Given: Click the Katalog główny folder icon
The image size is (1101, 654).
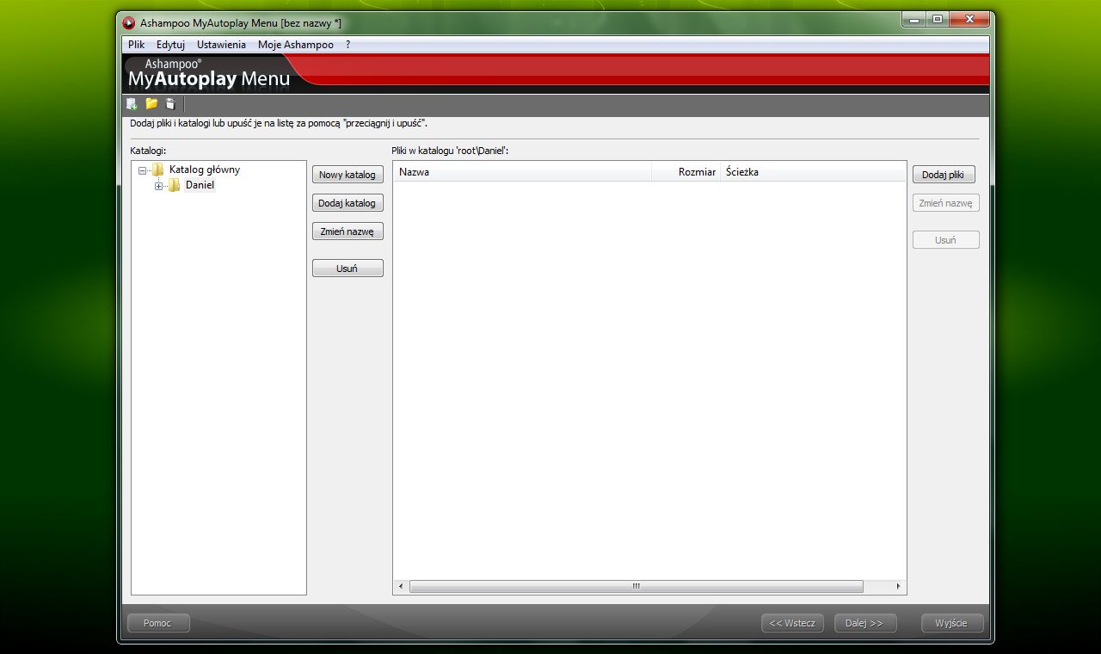Looking at the screenshot, I should click(x=157, y=170).
